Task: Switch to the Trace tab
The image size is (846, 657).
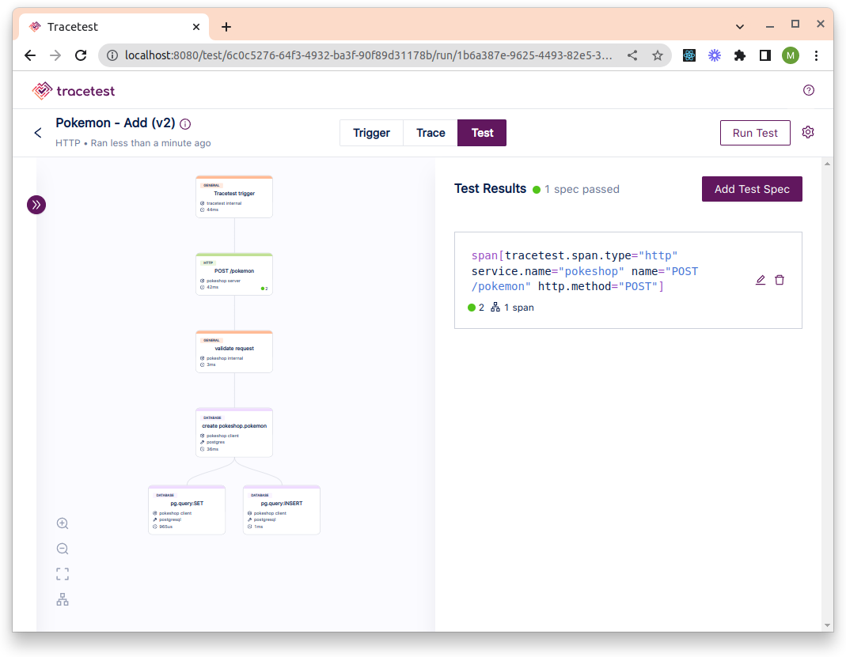Action: point(431,133)
